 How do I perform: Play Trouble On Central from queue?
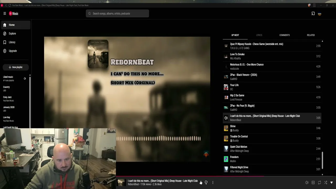(x=272, y=138)
